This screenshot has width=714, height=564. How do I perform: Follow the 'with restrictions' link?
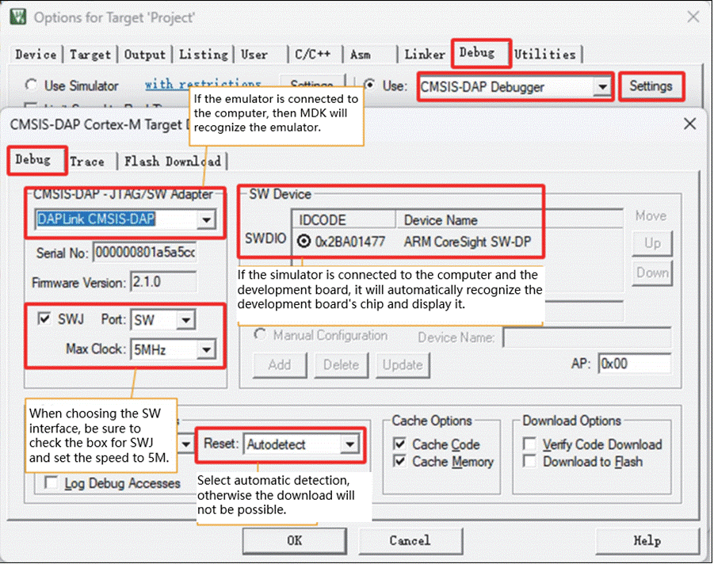pos(203,84)
